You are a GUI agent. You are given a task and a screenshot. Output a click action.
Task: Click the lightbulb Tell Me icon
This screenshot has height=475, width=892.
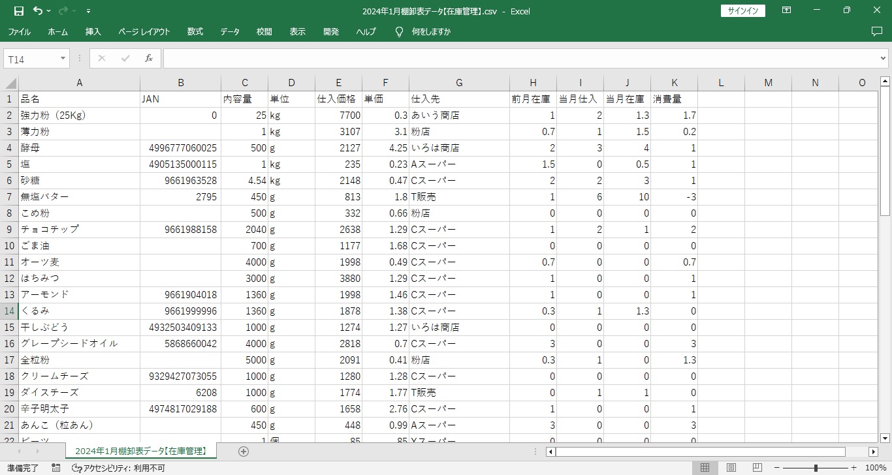click(x=400, y=31)
